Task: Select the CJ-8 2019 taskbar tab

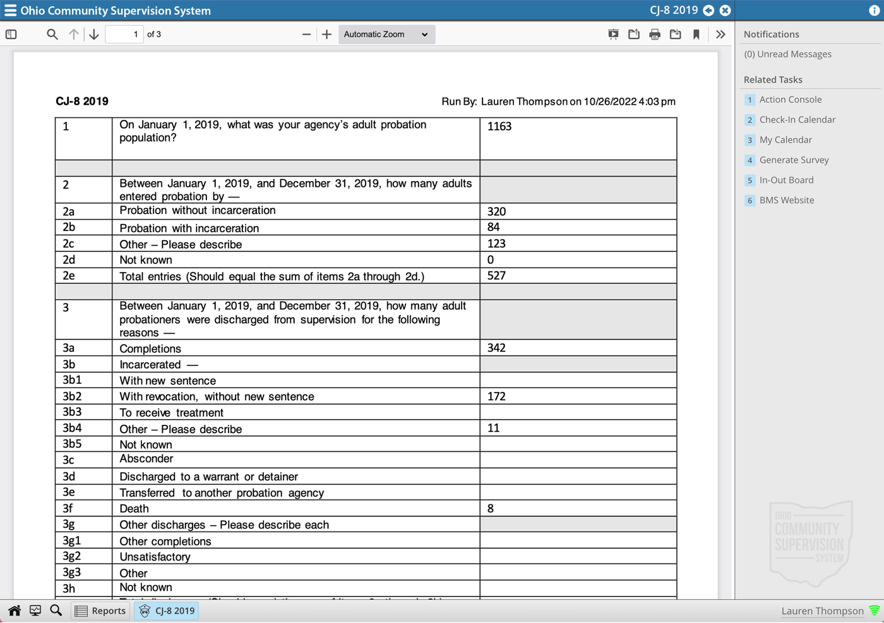Action: (167, 610)
